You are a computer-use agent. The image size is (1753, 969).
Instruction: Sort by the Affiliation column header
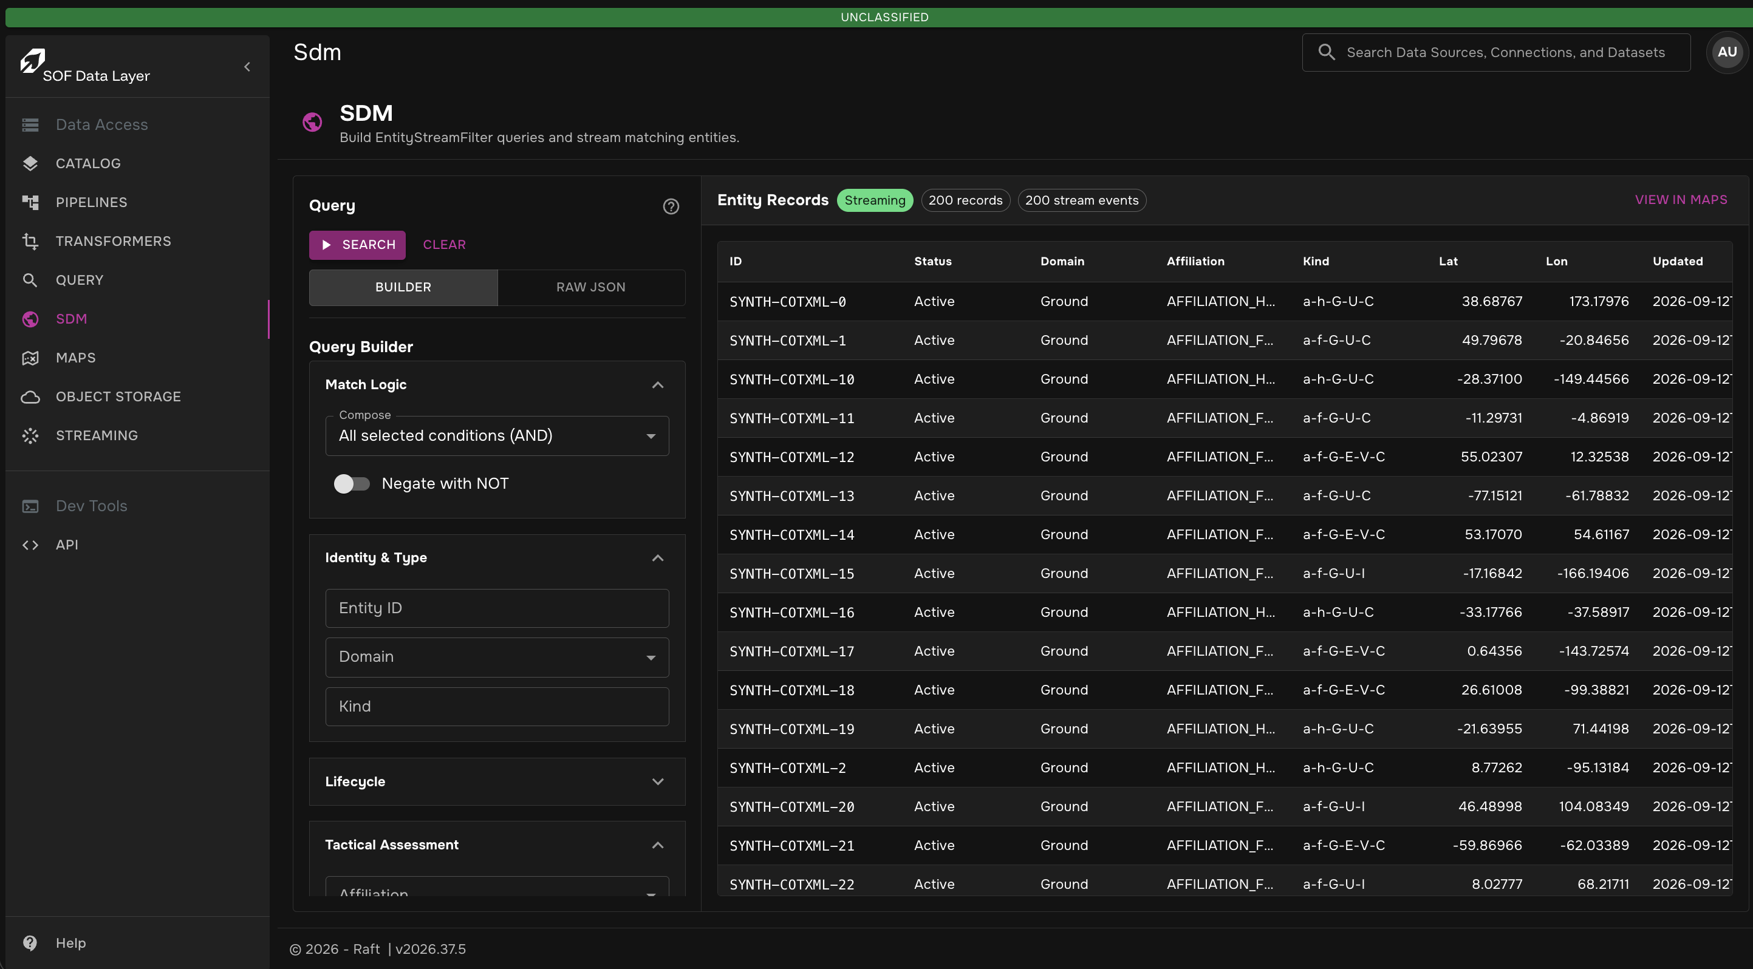pyautogui.click(x=1195, y=261)
